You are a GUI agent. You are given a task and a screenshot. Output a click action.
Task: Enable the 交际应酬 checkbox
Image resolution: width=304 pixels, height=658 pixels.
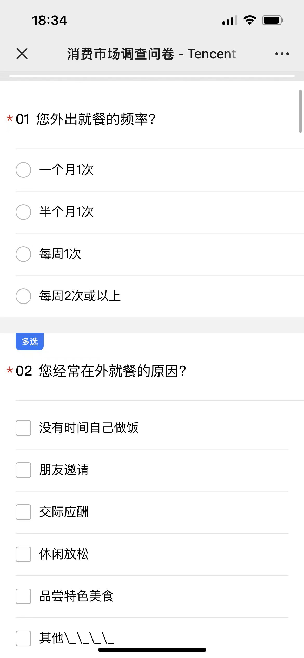click(x=23, y=512)
